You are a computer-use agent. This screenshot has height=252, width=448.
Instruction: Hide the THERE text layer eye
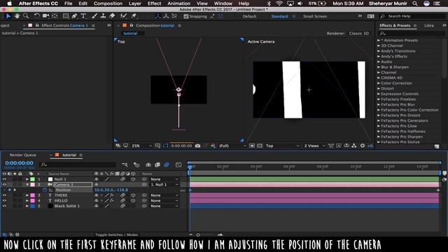[4, 195]
